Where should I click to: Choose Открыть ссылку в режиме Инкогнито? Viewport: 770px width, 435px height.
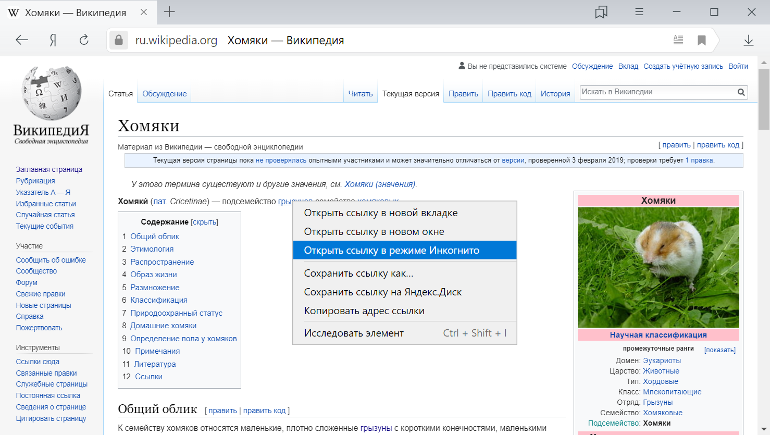tap(405, 250)
